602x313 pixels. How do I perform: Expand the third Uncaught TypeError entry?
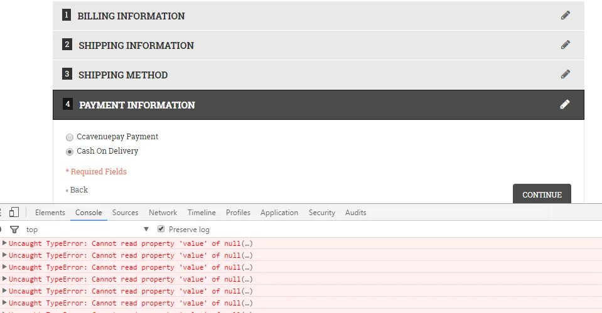4,267
